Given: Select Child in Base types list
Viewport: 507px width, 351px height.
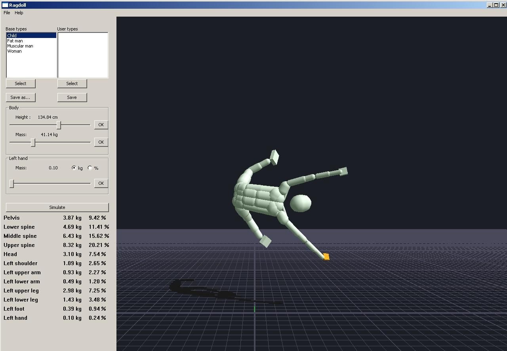Looking at the screenshot, I should click(x=12, y=36).
